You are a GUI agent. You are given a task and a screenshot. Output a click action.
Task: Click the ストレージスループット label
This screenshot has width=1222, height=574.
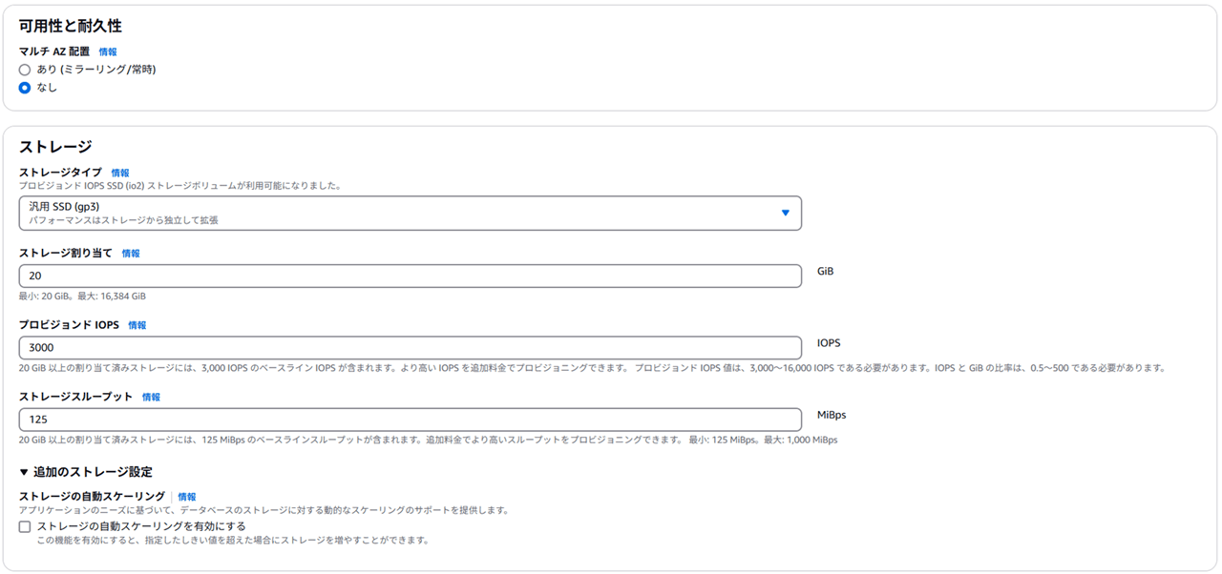tap(76, 396)
